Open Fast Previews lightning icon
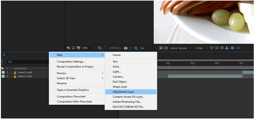Screen dimensions: 255x120 [217, 48]
